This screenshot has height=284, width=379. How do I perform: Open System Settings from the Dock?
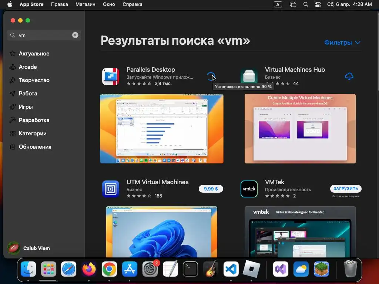(x=150, y=269)
